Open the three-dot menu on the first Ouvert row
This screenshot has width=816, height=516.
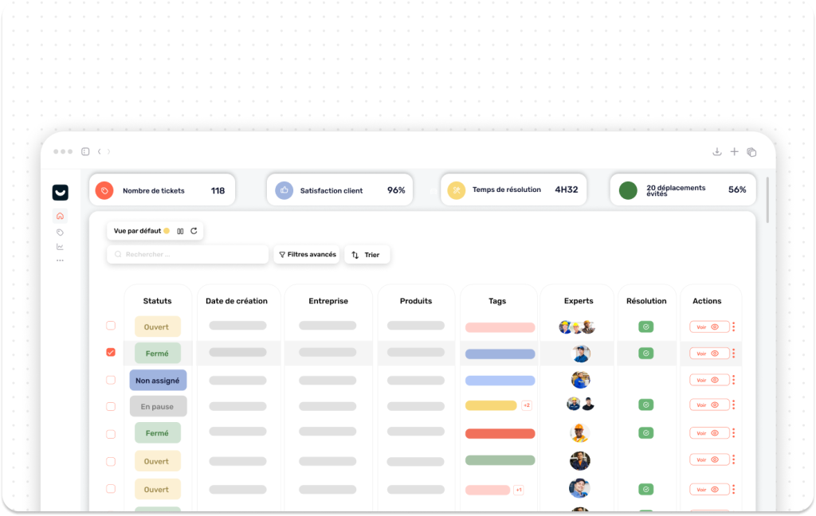(x=734, y=326)
